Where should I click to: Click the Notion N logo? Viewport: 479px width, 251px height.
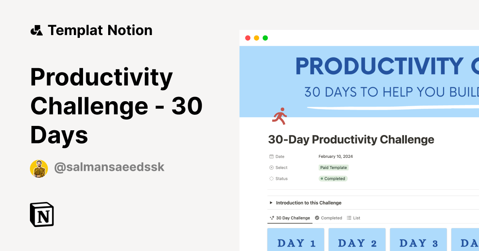(42, 214)
